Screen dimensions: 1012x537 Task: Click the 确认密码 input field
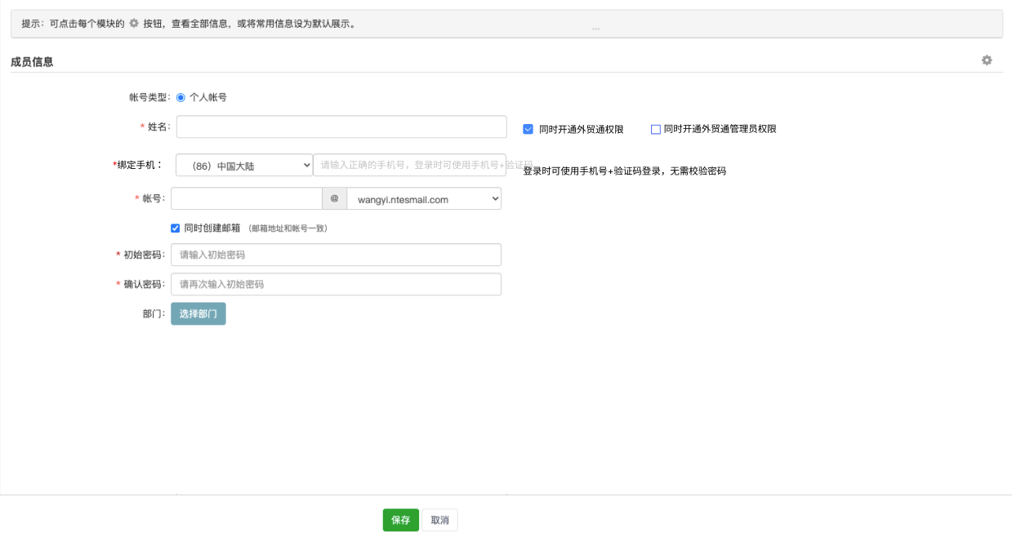tap(336, 284)
